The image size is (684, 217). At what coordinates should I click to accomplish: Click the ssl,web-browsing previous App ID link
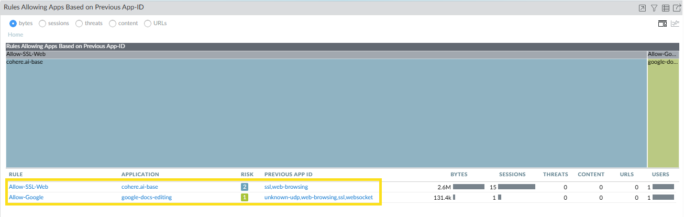[x=286, y=187]
